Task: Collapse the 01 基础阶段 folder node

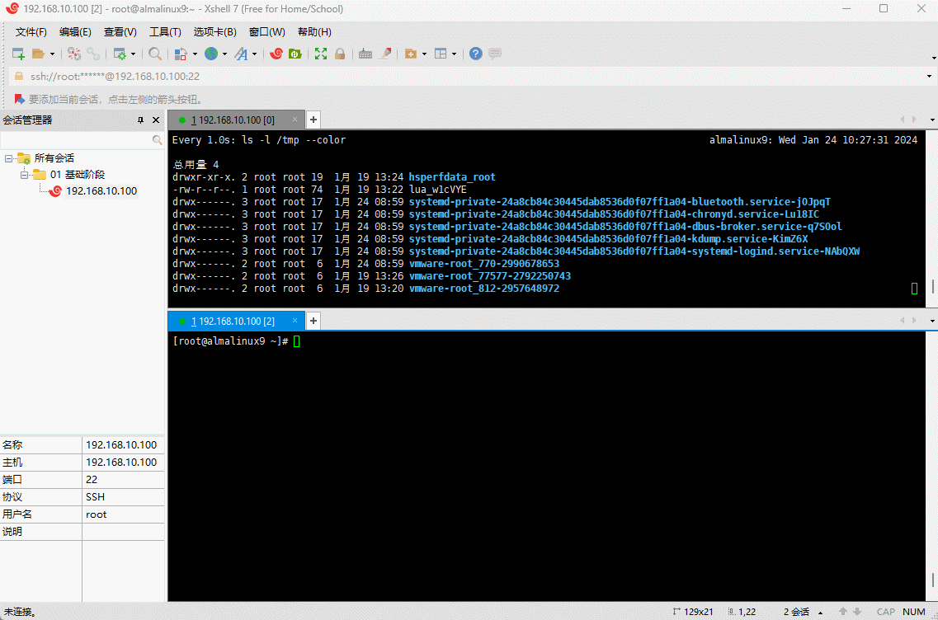Action: [x=25, y=175]
